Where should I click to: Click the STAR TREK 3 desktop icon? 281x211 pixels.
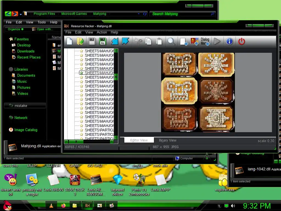[x=75, y=185]
